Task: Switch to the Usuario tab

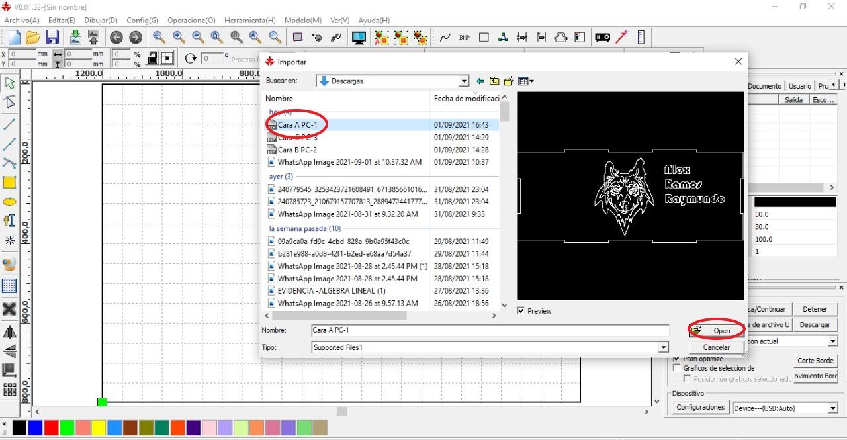Action: (x=799, y=86)
